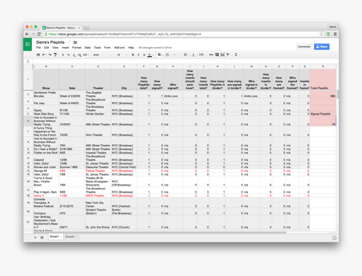Click the browser address bar URL
This screenshot has width=362, height=276.
(x=126, y=34)
